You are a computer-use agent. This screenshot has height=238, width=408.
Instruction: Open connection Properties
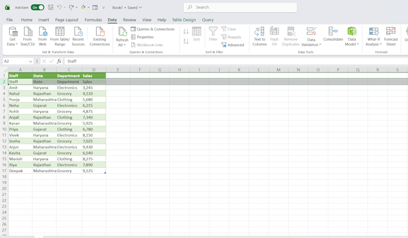(142, 37)
